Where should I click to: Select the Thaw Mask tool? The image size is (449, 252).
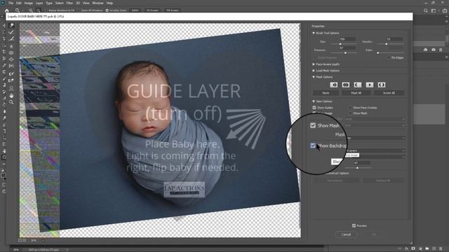click(11, 81)
